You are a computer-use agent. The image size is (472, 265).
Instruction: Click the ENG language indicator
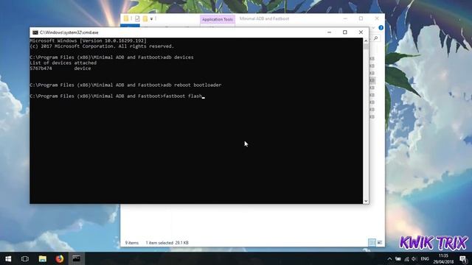(x=425, y=258)
